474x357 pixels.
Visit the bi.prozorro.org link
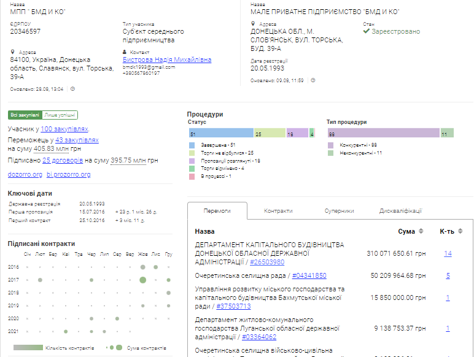pyautogui.click(x=69, y=175)
